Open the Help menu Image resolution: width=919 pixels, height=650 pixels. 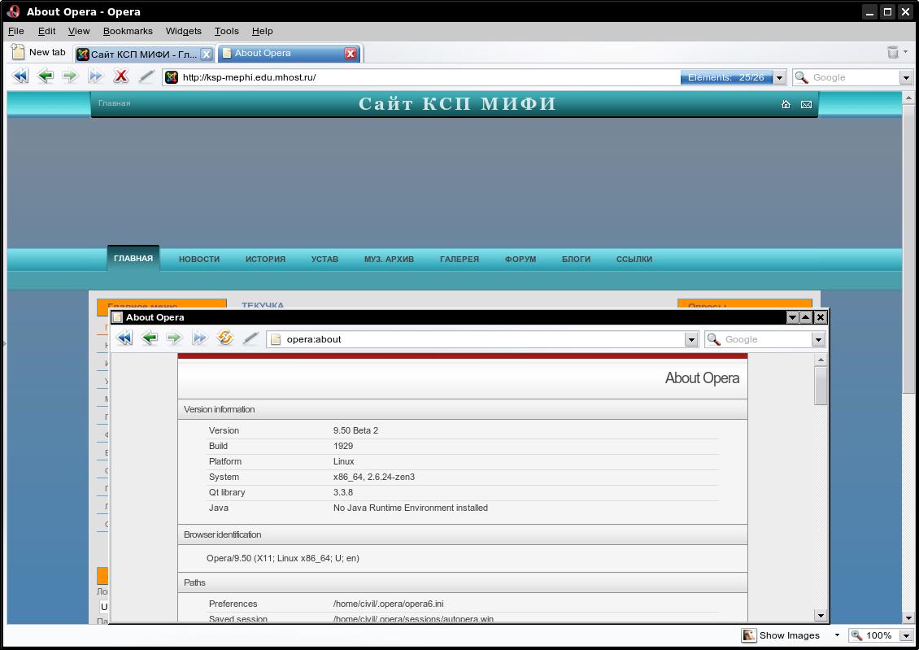point(262,31)
